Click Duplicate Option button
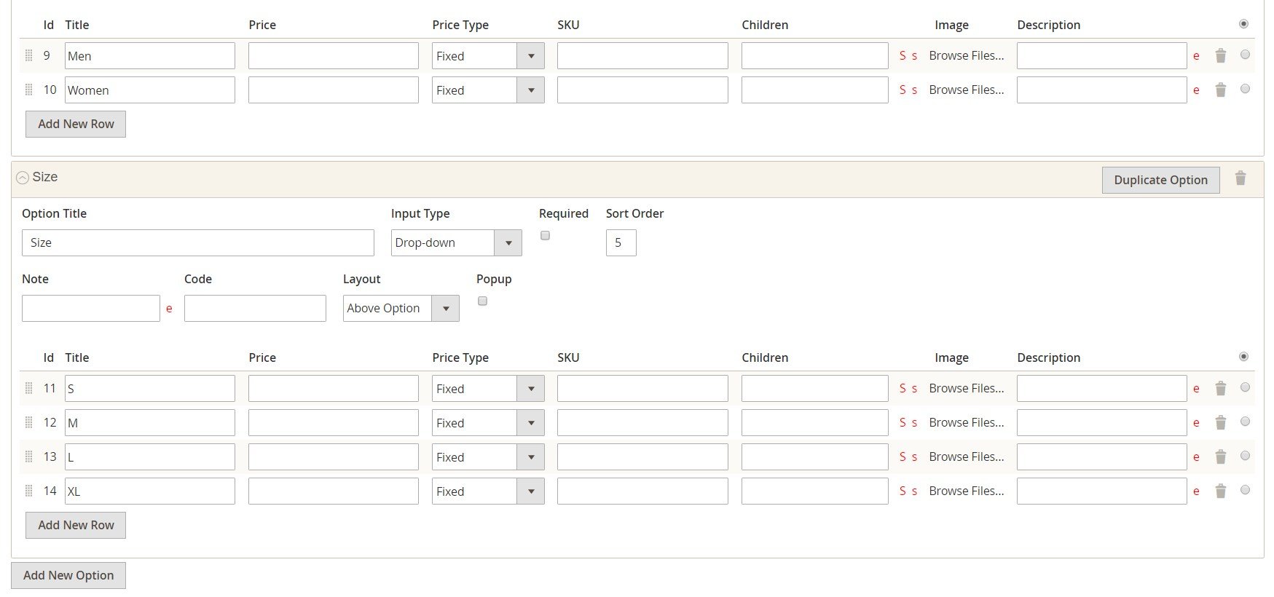 pyautogui.click(x=1160, y=180)
